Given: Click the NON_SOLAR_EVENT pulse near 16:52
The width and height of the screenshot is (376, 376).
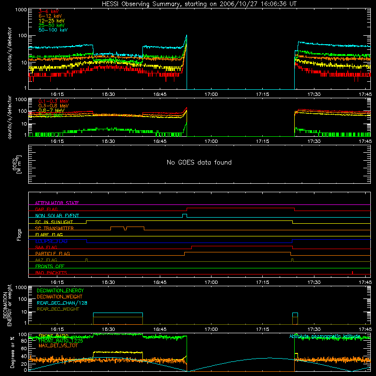Looking at the screenshot, I should [185, 215].
